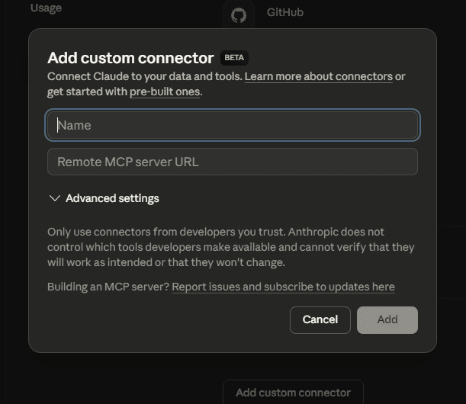Click the BETA badge

click(234, 58)
